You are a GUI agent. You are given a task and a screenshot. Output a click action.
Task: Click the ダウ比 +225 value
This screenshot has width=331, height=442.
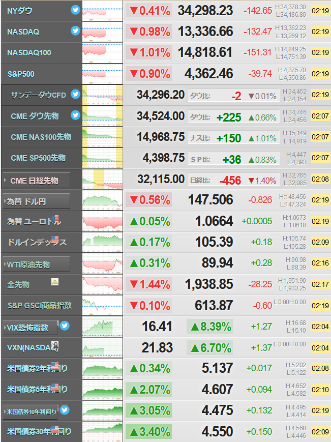click(x=229, y=117)
